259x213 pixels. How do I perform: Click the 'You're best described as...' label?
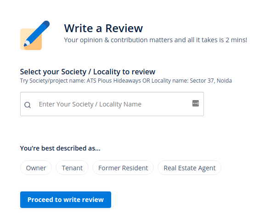(60, 148)
